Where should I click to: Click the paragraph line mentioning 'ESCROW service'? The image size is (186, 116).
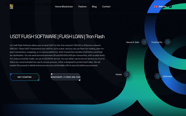pyautogui.click(x=57, y=59)
